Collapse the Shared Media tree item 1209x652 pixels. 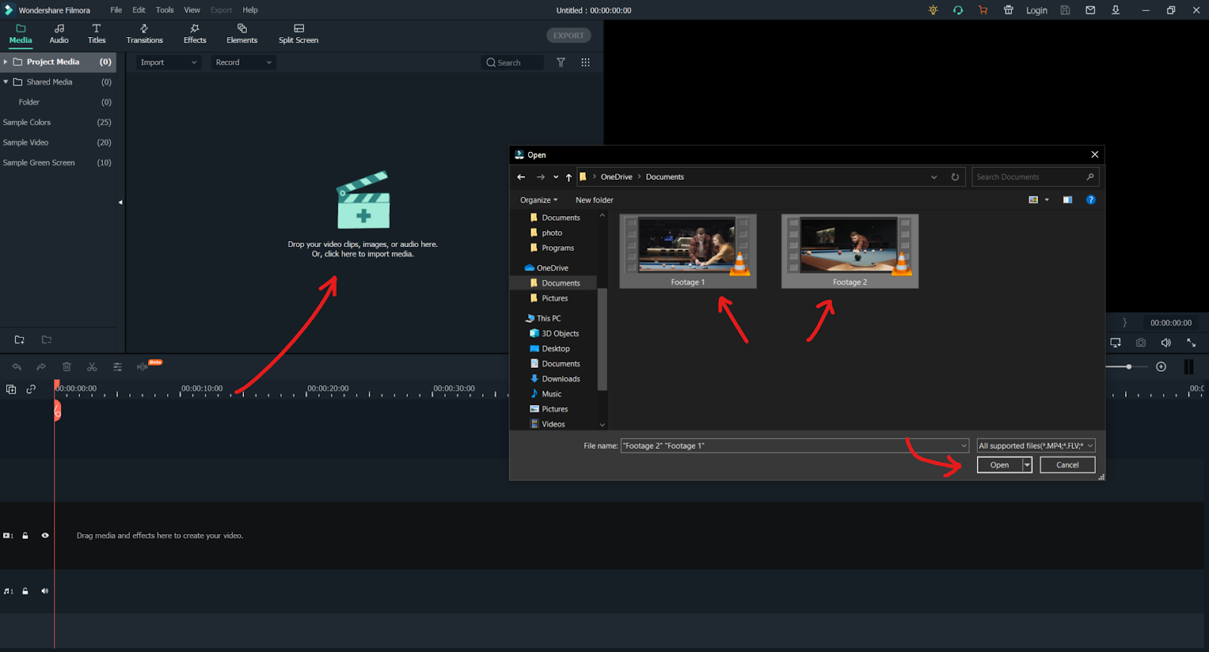click(x=5, y=82)
